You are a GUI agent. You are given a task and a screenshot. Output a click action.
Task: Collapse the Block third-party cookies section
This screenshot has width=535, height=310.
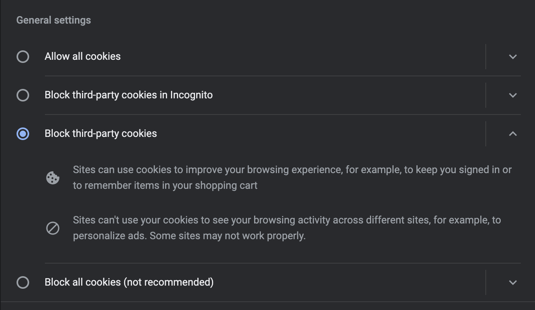513,134
